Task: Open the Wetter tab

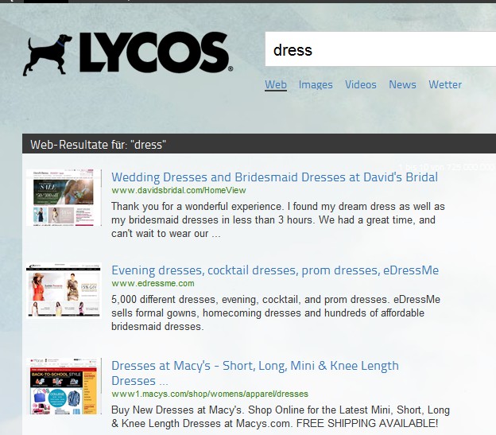Action: tap(445, 85)
